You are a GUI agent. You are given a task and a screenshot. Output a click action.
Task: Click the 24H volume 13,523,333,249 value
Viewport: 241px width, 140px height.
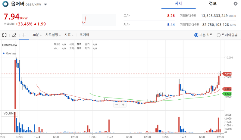(214, 16)
